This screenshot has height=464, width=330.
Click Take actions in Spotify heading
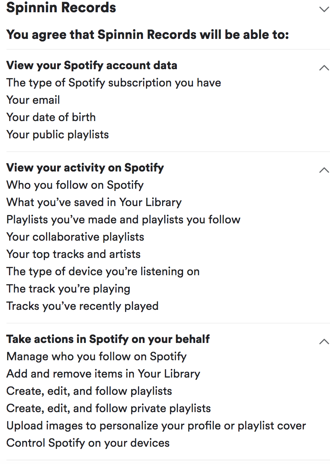[x=108, y=339]
